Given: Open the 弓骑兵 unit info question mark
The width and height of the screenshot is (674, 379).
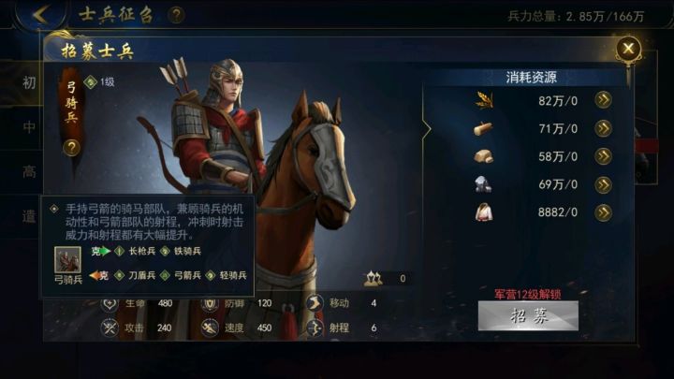Looking at the screenshot, I should pyautogui.click(x=71, y=148).
